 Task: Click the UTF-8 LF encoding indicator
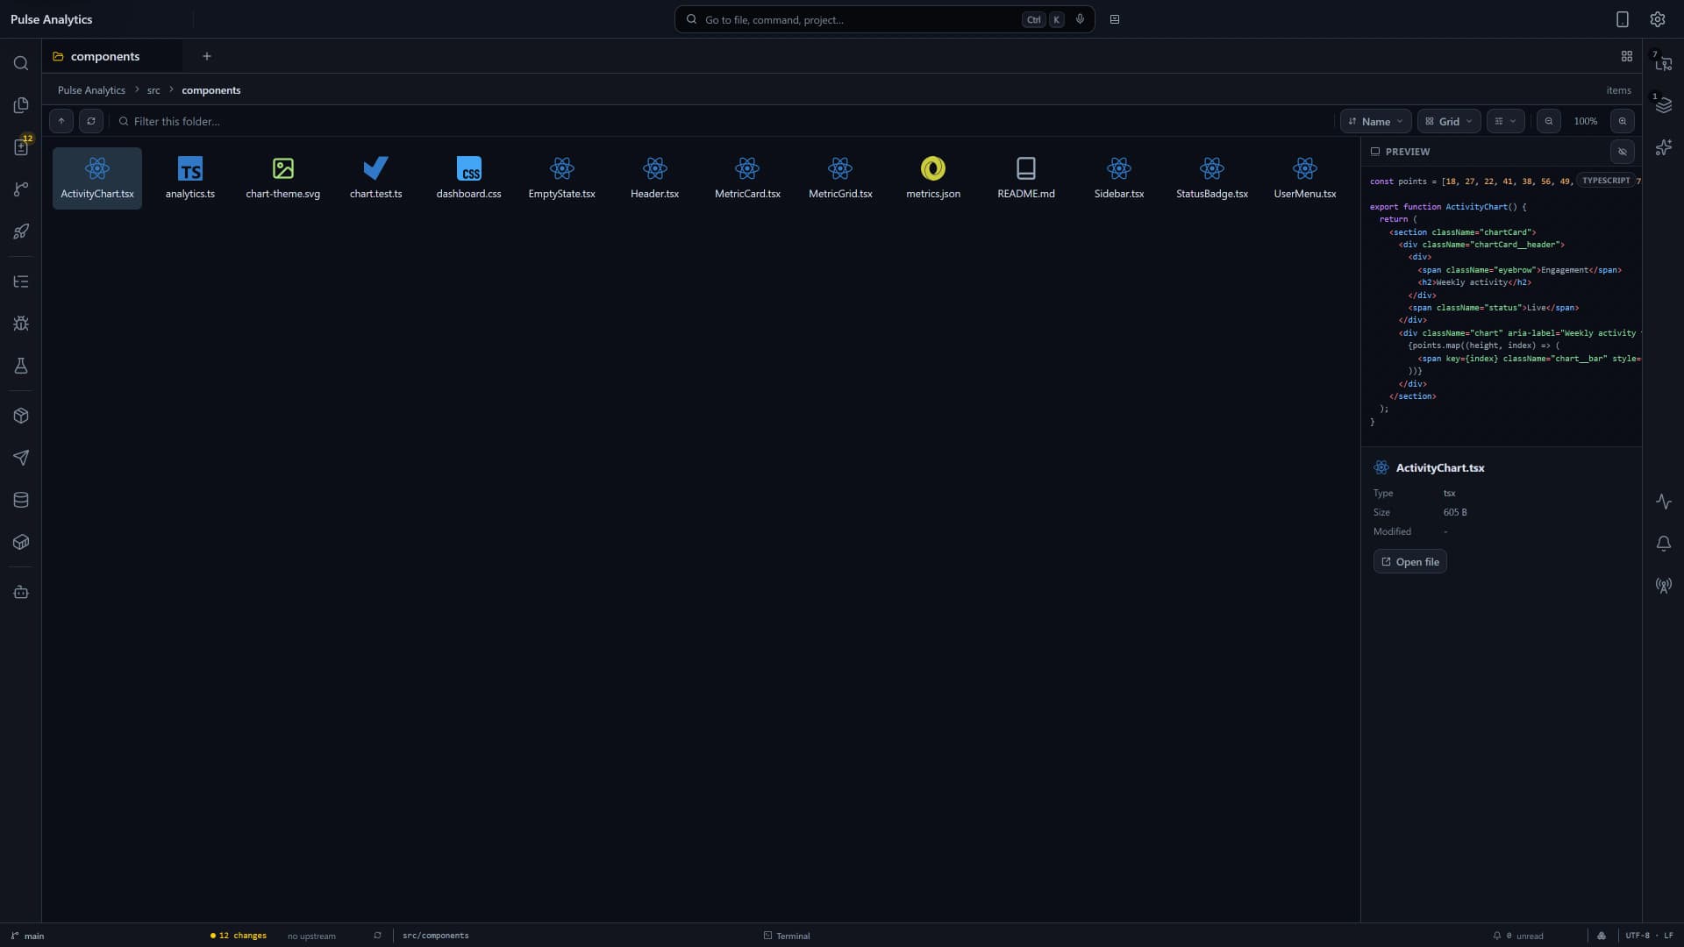click(x=1649, y=936)
